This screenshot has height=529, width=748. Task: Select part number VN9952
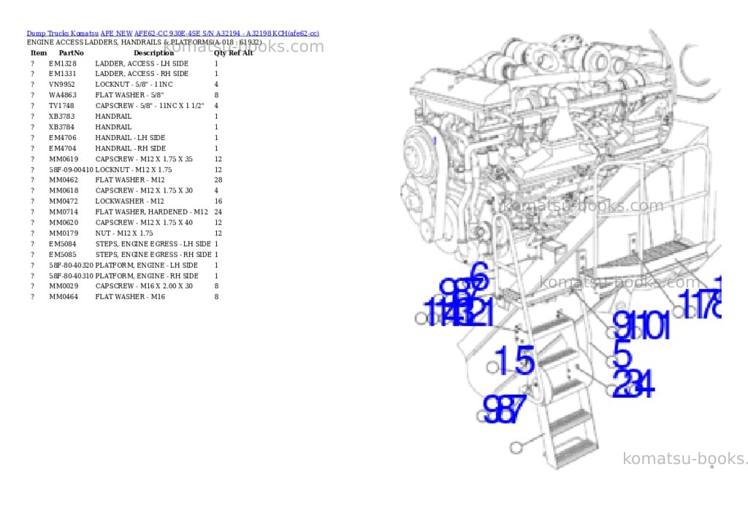tap(62, 85)
